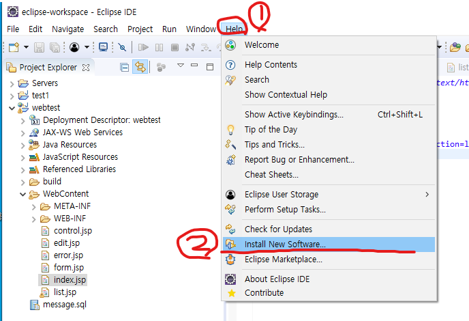Expand the test1 project node
Image resolution: width=469 pixels, height=321 pixels.
pos(12,96)
